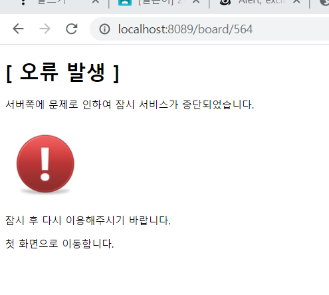329x295 pixels.
Task: Click the '[ 오류 발생 ]' heading
Action: pos(62,73)
